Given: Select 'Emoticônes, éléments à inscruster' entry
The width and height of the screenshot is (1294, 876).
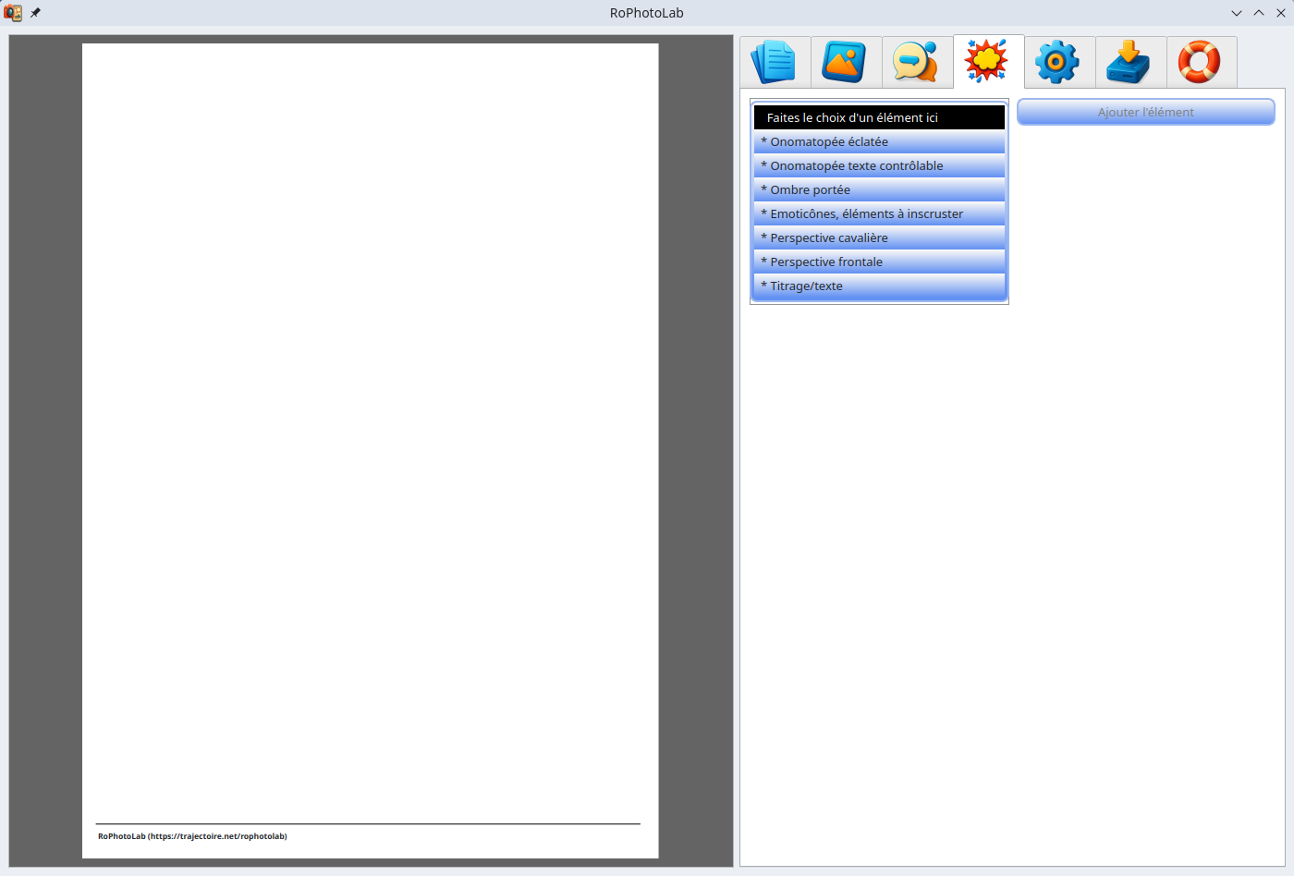Looking at the screenshot, I should pos(878,213).
